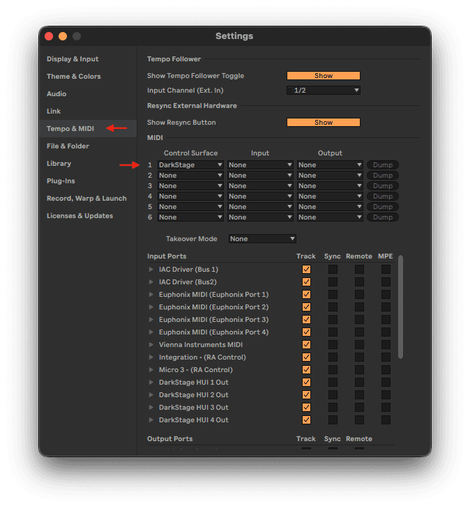
Task: Expand DarkStage HUI 1 Out port
Action: 151,383
